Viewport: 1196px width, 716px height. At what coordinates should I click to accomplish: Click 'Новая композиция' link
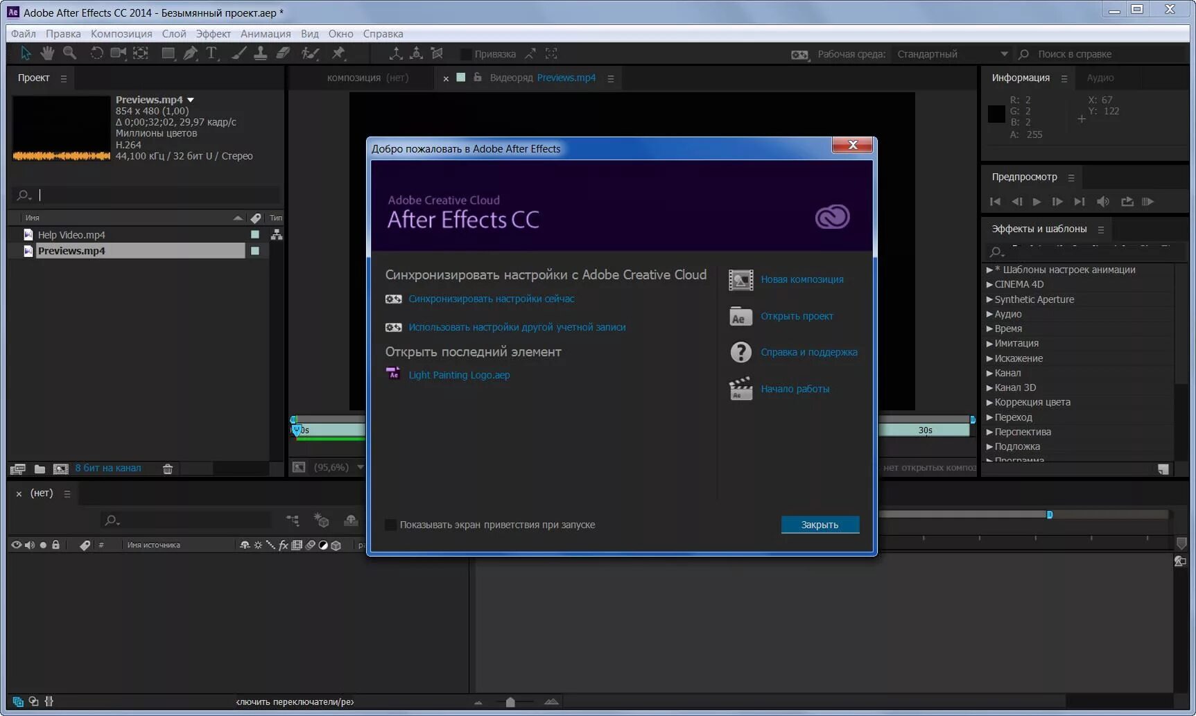(x=802, y=279)
